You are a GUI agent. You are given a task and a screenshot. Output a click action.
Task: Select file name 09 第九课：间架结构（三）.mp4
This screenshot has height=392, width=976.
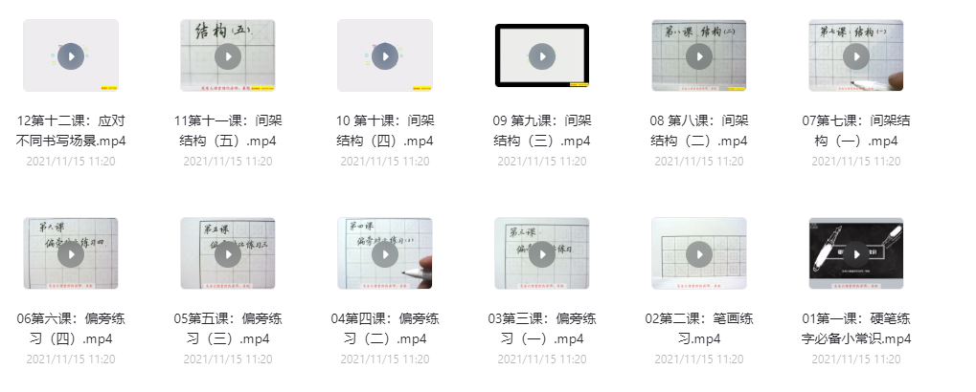(542, 130)
